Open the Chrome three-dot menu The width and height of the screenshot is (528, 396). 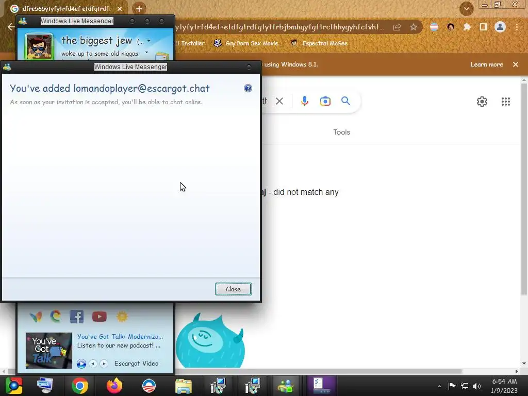pos(517,27)
